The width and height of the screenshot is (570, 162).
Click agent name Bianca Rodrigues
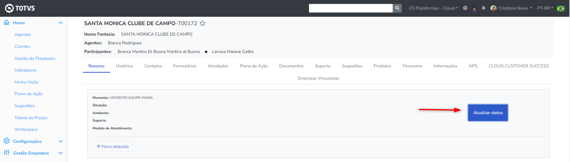pos(125,43)
